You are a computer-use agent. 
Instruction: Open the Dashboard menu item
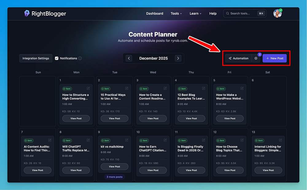click(x=154, y=14)
